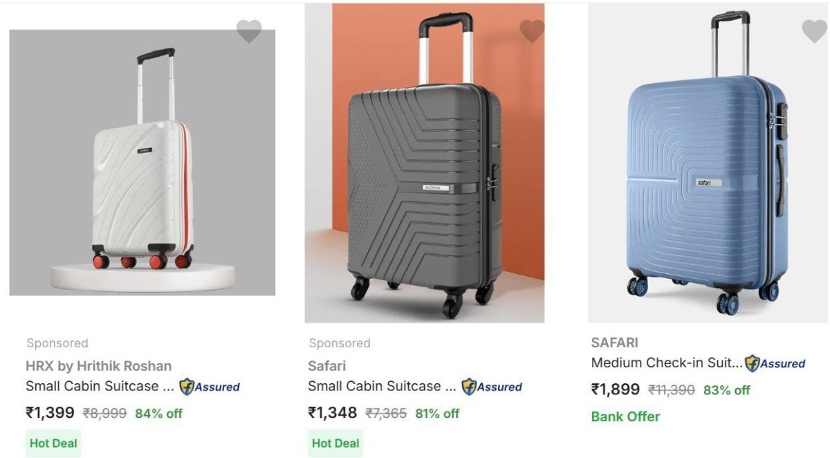The image size is (830, 458).
Task: Click the wishlist heart on the Safari grey suitcase
Action: point(531,31)
